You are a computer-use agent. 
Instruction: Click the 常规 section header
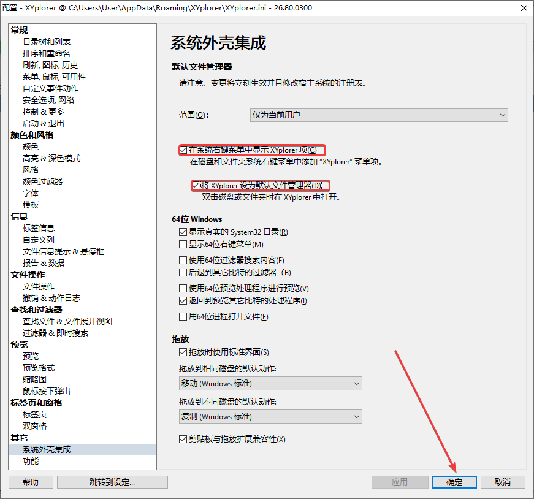(x=19, y=30)
